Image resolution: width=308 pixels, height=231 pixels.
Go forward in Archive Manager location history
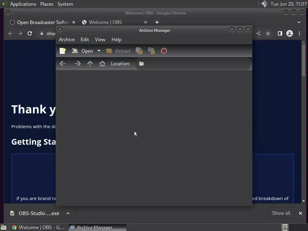(x=78, y=64)
